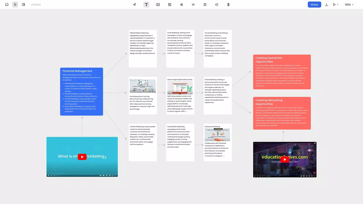Screen dimensions: 363x204
Task: Click the Influencer Marketing card image
Action: tap(217, 135)
